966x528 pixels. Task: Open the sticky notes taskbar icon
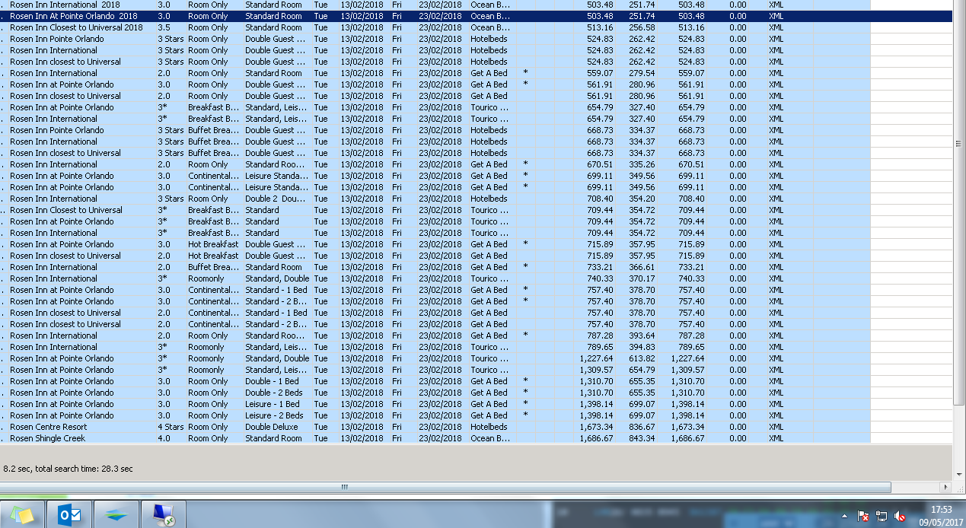pyautogui.click(x=23, y=515)
